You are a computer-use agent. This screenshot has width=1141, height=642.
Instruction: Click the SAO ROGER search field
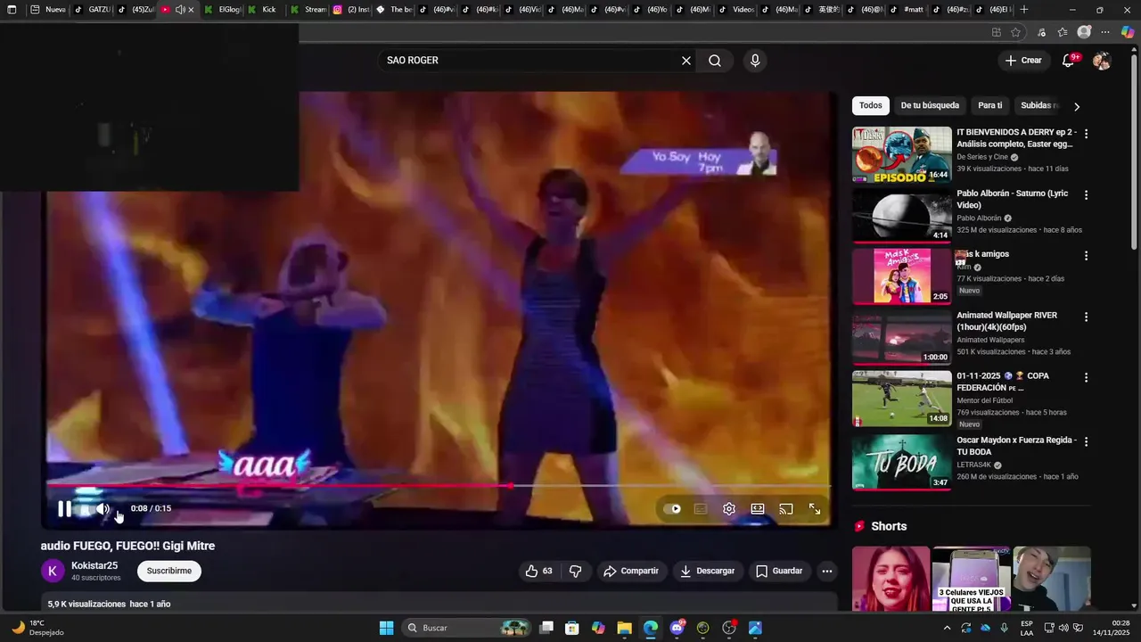tap(529, 61)
